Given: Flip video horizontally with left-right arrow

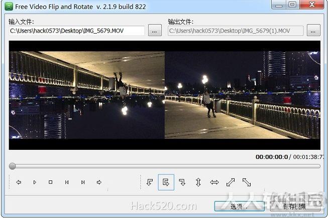Looking at the screenshot, I should [x=214, y=182].
